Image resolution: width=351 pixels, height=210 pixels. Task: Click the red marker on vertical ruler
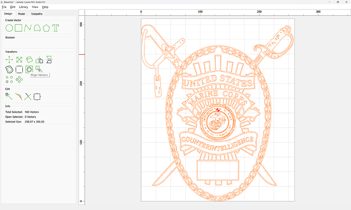[82, 54]
